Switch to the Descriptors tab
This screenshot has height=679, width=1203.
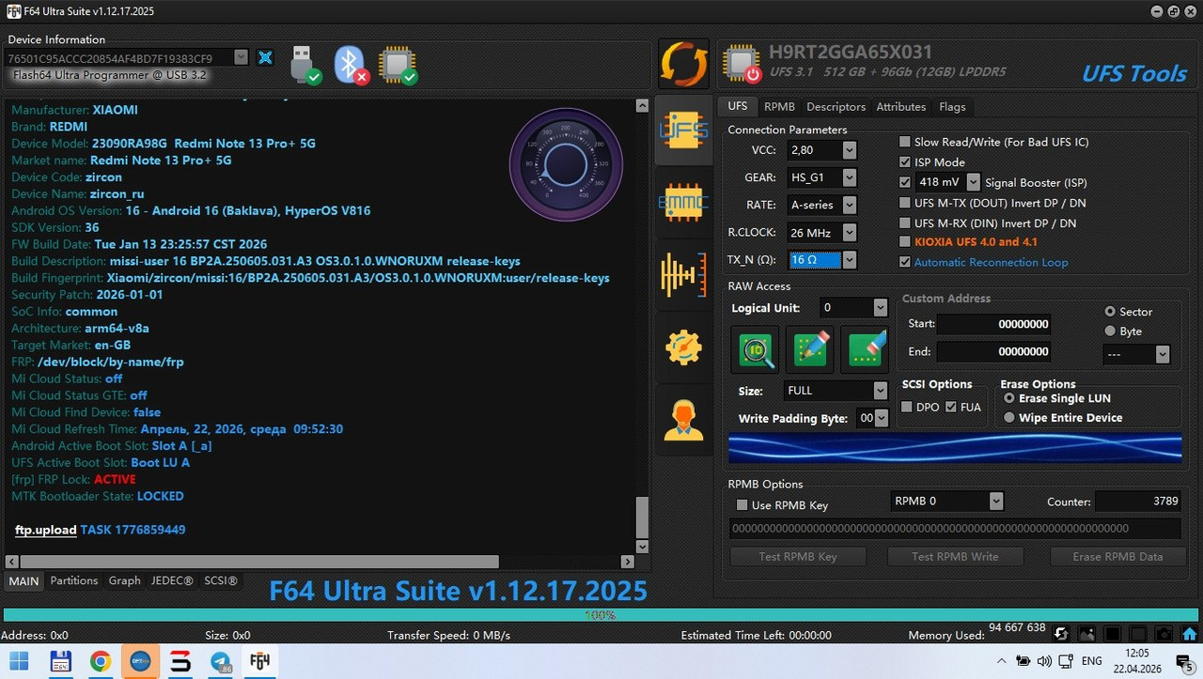click(836, 107)
